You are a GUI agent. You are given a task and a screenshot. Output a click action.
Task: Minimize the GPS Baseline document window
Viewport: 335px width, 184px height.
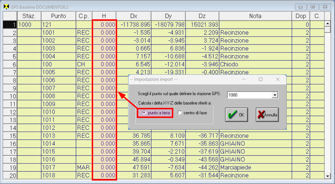[301, 7]
